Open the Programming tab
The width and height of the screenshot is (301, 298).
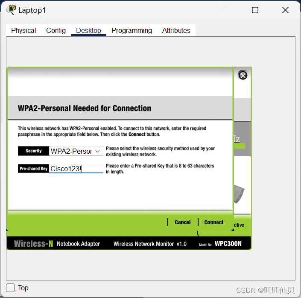click(132, 31)
